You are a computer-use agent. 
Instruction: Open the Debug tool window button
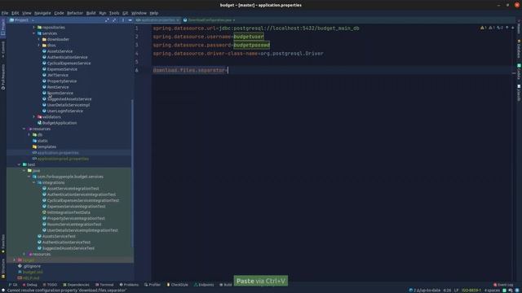point(30,285)
